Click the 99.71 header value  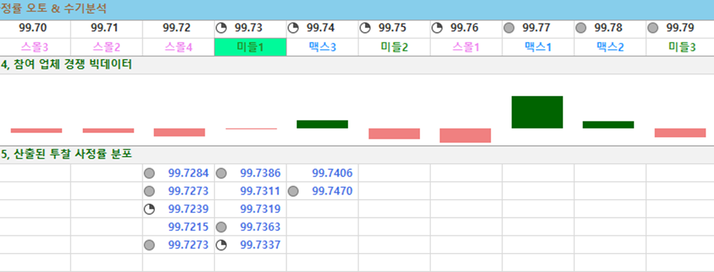click(x=104, y=28)
